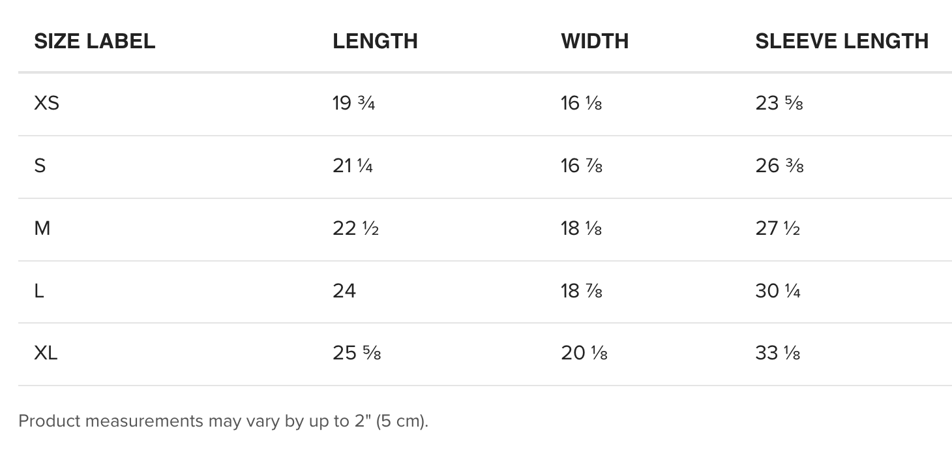Screen dimensions: 952x454
Task: Click the S width value 16 ⅞
Action: [x=582, y=166]
